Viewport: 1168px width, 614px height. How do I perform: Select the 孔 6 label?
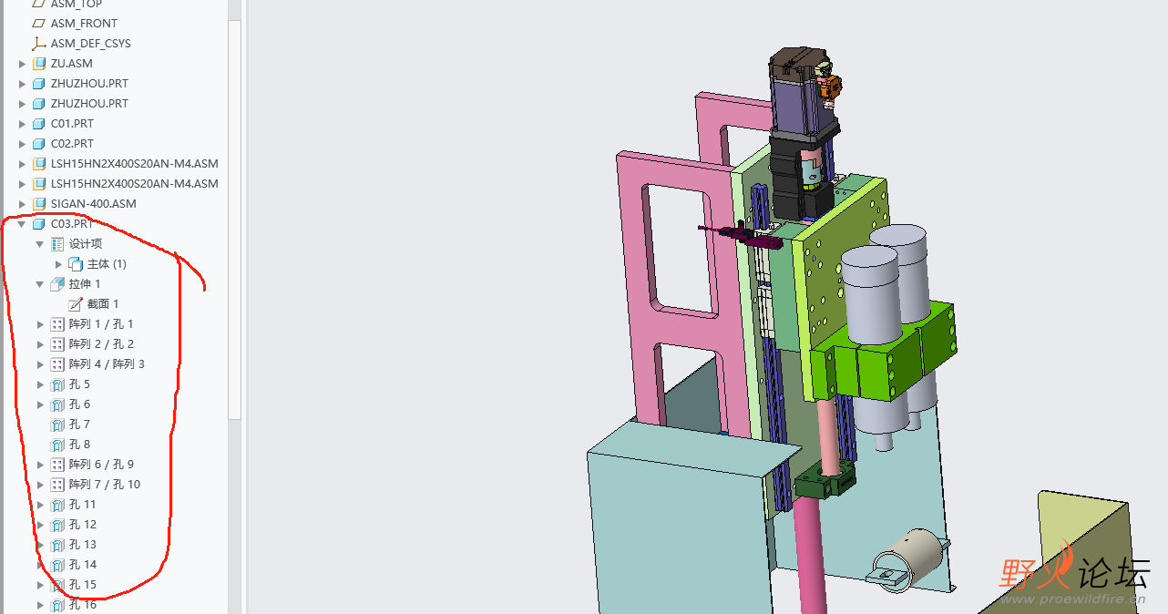coord(79,404)
